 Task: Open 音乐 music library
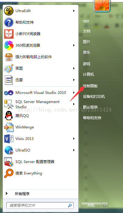pos(87,52)
